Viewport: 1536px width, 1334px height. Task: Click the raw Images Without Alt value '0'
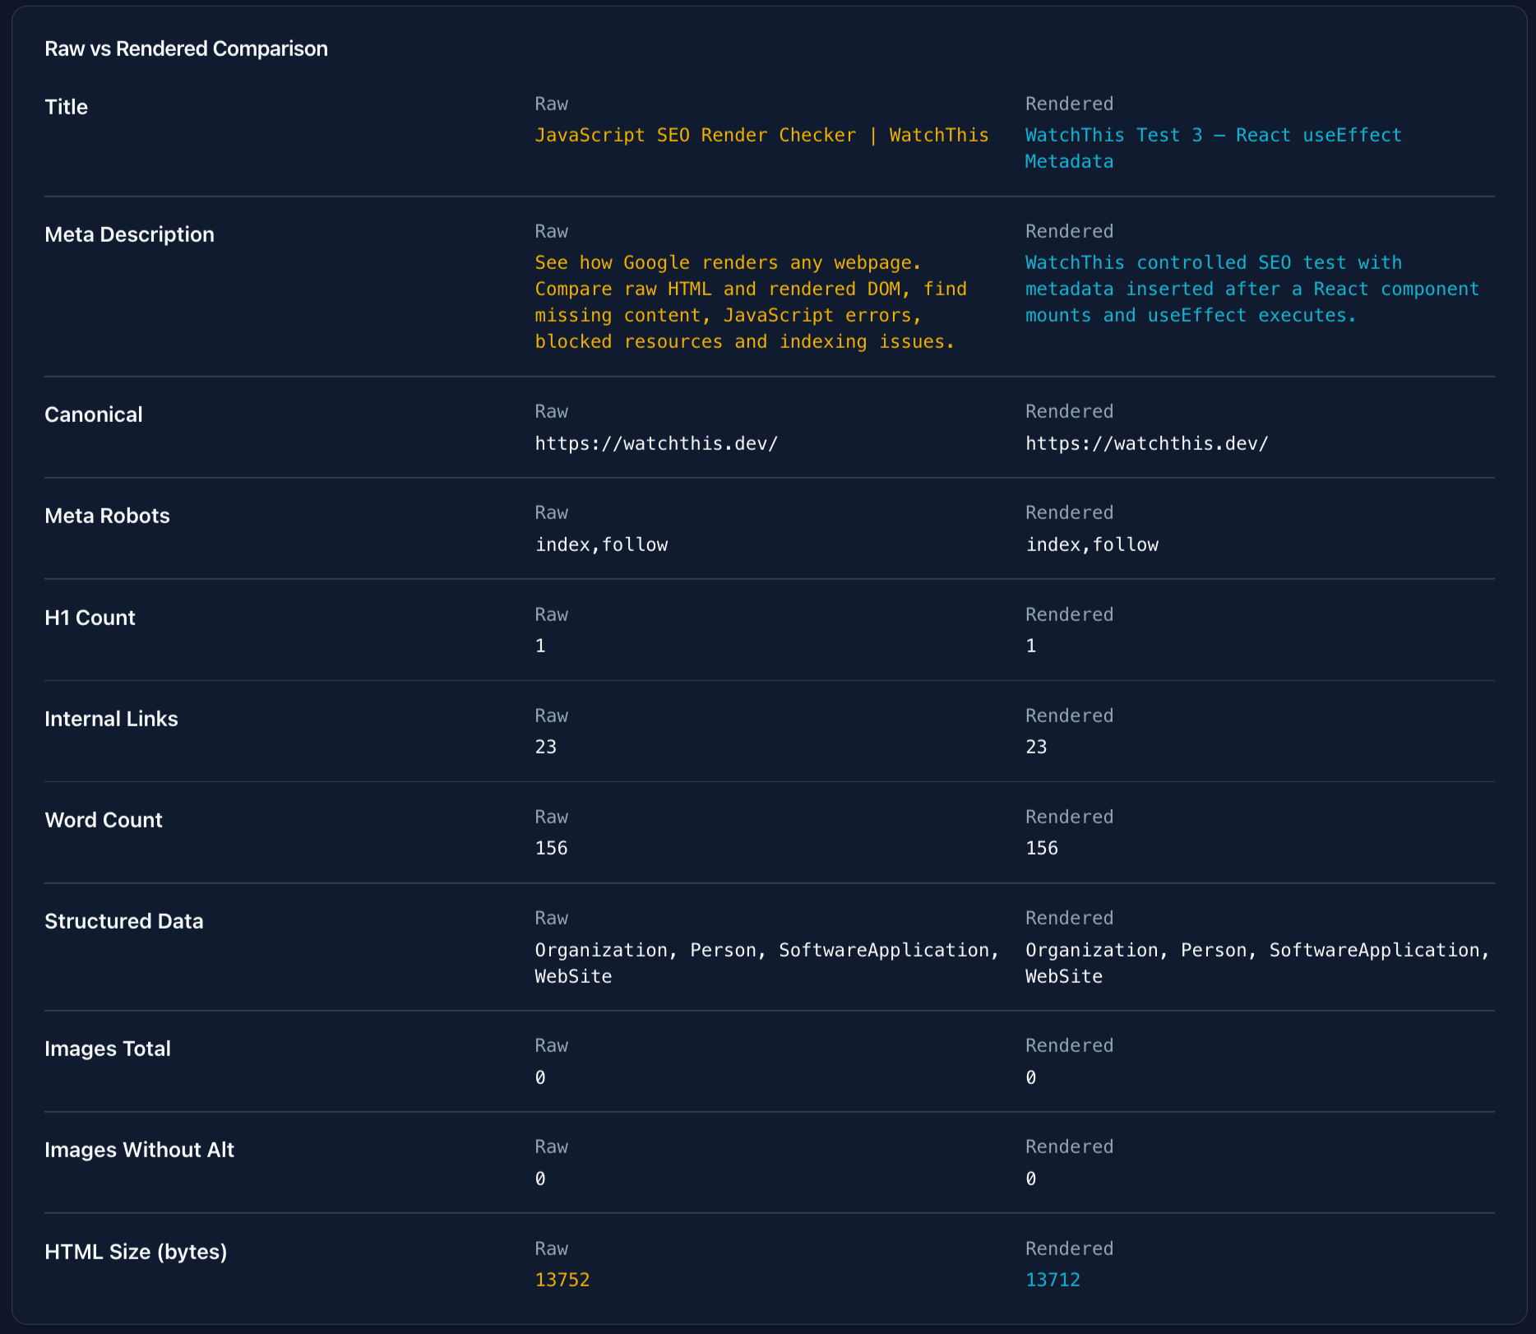540,1179
